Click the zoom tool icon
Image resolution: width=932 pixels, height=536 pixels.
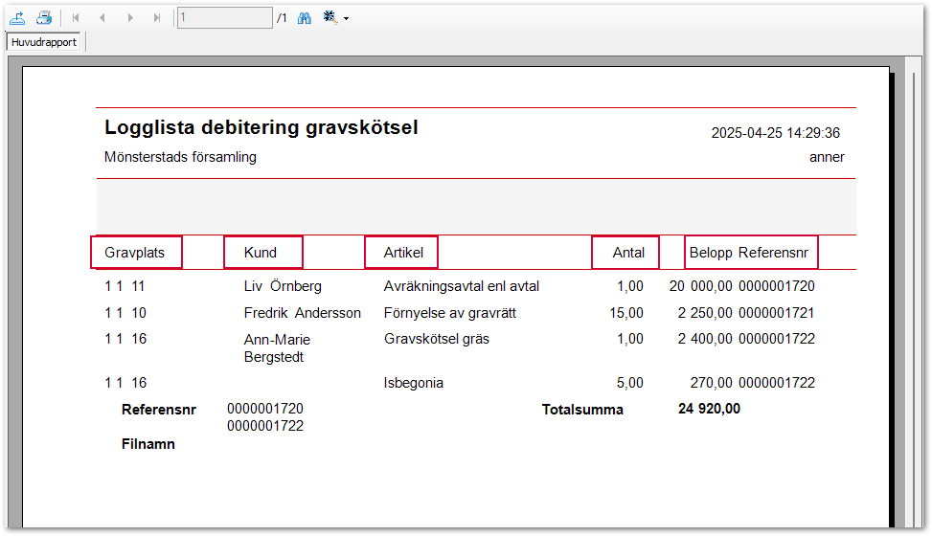coord(330,17)
